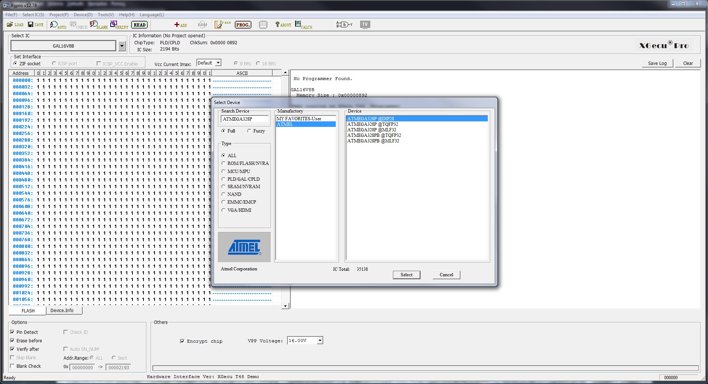Select the Fuzzy search radio button
Viewport: 708px width, 384px height.
249,131
